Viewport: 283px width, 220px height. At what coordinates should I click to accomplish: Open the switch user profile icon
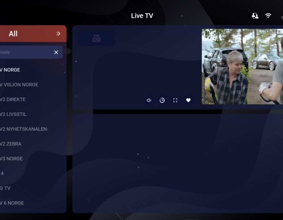pos(255,16)
